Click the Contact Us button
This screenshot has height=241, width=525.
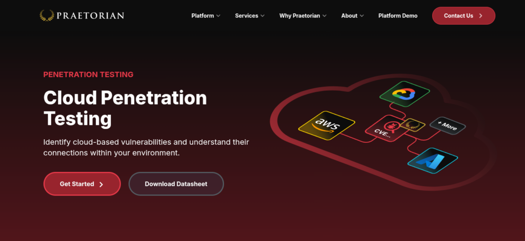pyautogui.click(x=463, y=16)
